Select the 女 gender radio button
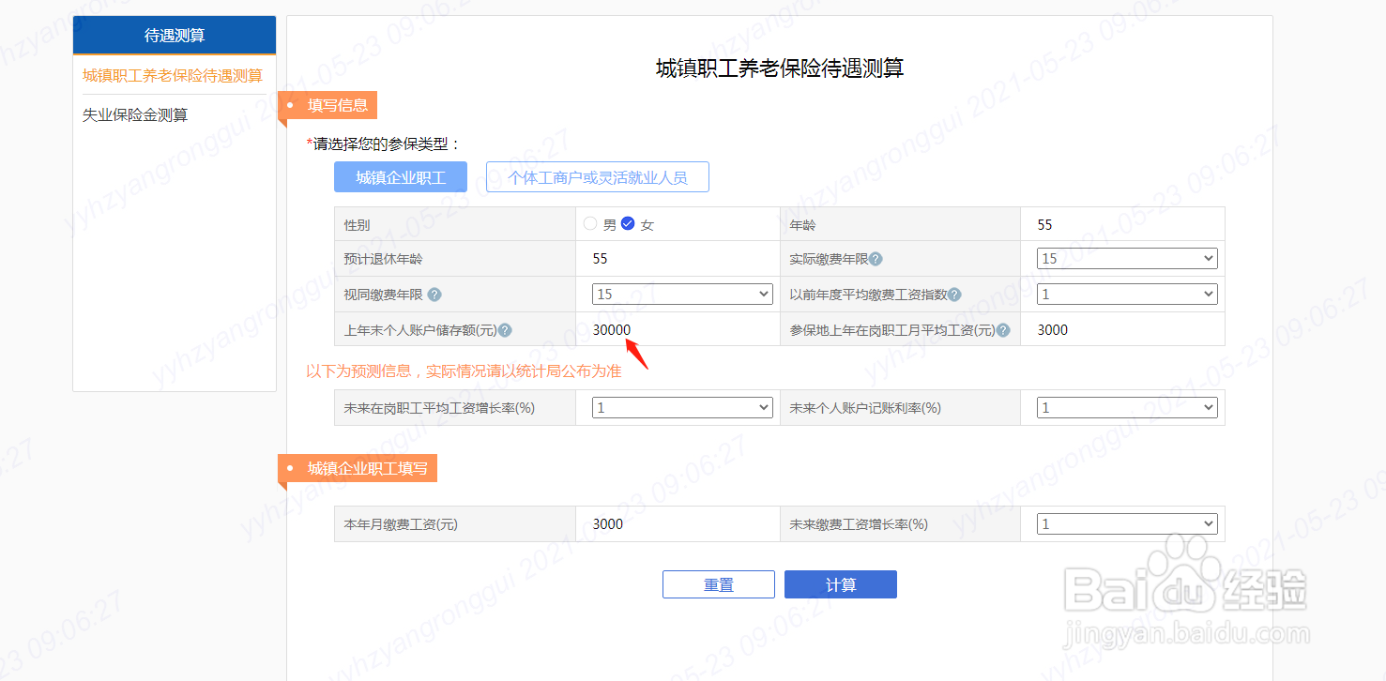 click(628, 223)
